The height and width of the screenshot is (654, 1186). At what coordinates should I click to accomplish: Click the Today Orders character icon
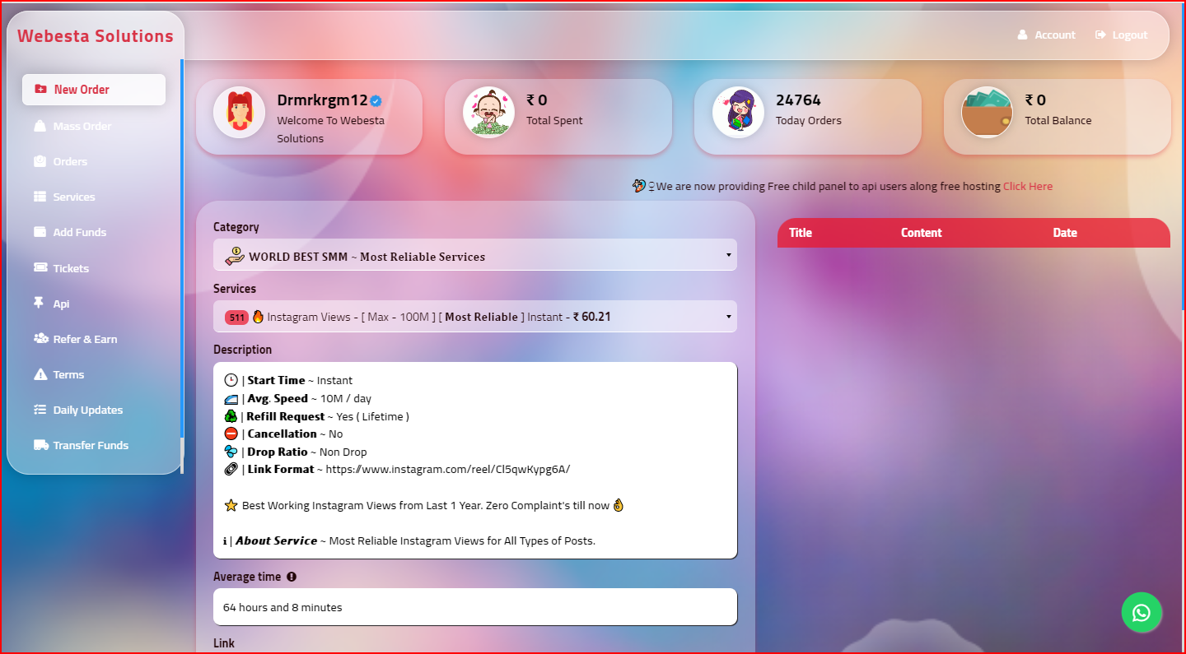(x=737, y=113)
